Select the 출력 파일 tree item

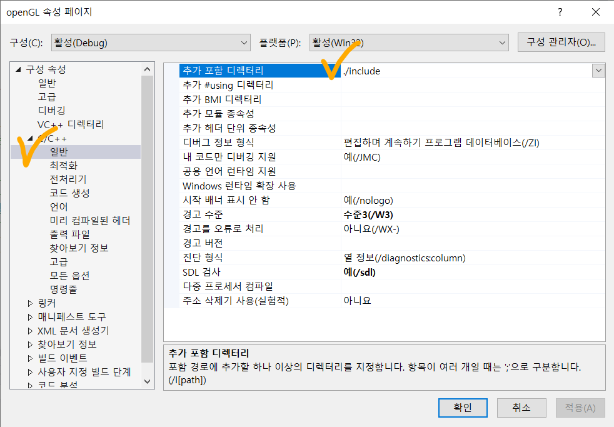70,234
